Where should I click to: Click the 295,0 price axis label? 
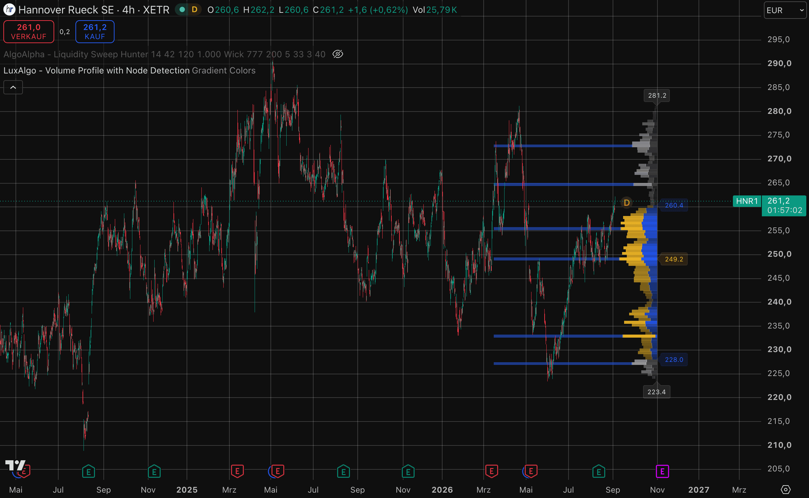[779, 39]
